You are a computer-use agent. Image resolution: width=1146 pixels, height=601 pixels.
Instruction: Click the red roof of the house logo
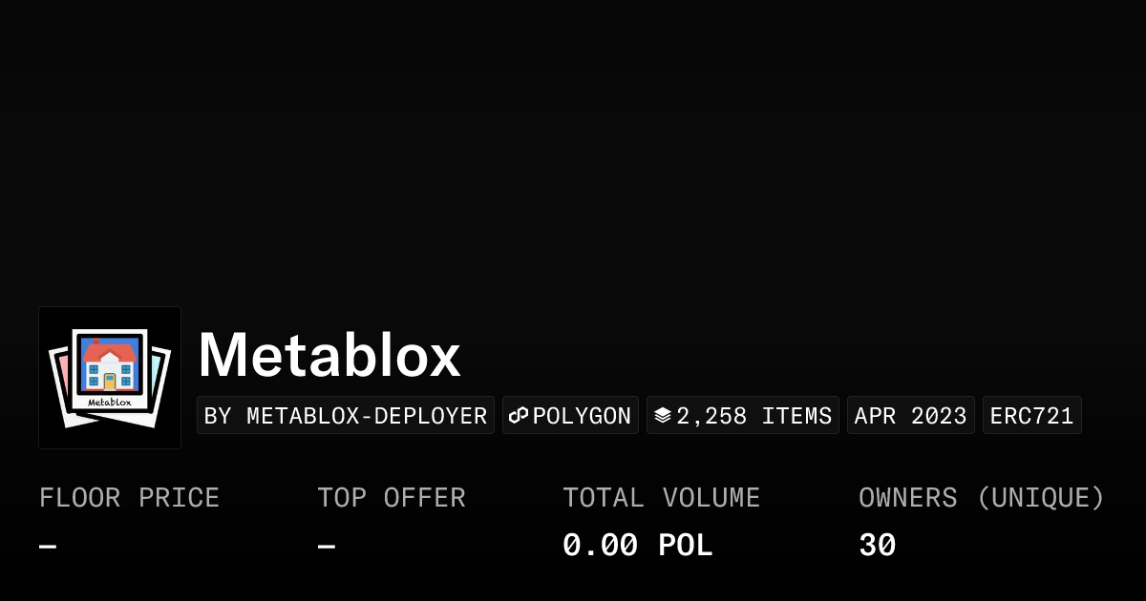(109, 351)
